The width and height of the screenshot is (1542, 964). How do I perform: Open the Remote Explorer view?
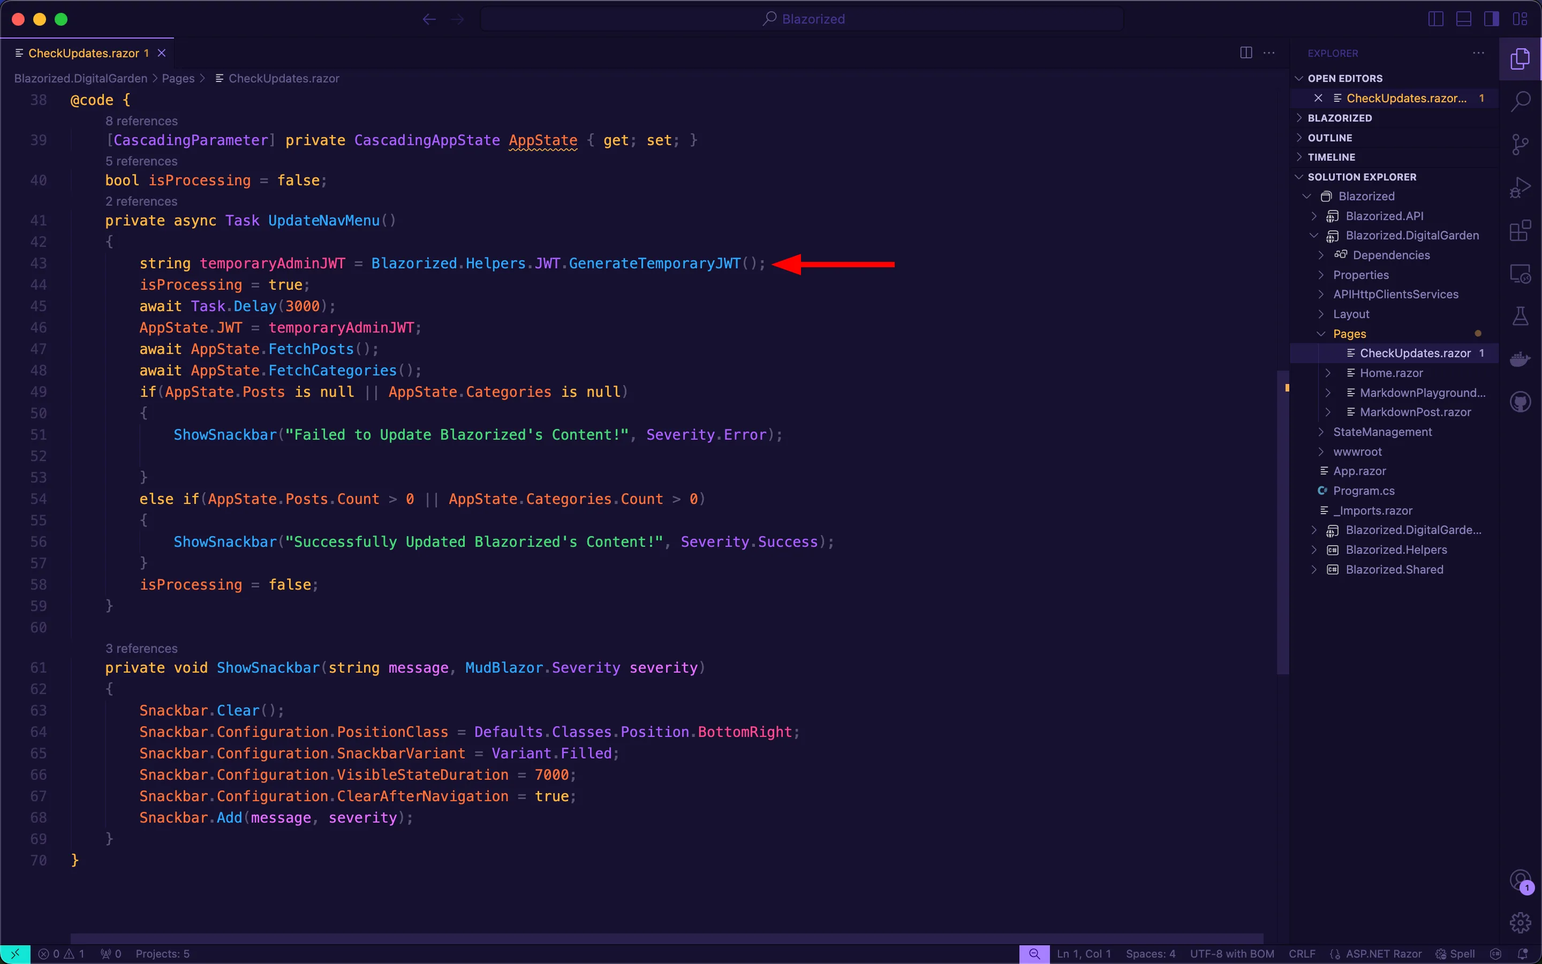point(1520,274)
